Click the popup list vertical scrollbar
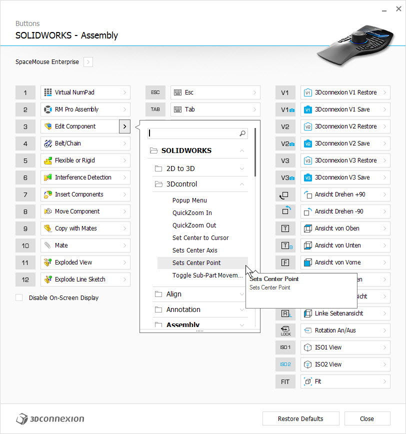The width and height of the screenshot is (406, 434). pyautogui.click(x=255, y=152)
